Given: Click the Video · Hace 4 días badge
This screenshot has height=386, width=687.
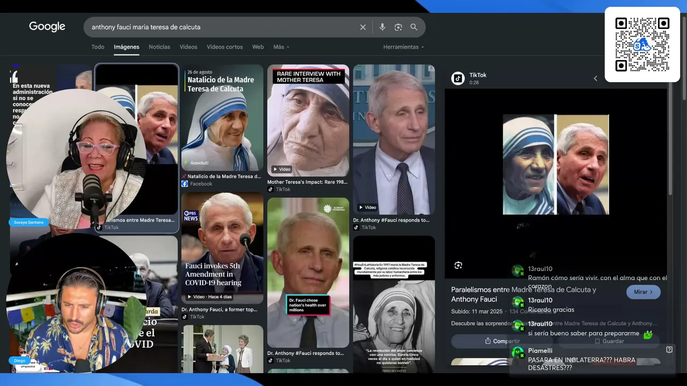Looking at the screenshot, I should click(210, 297).
